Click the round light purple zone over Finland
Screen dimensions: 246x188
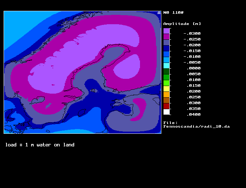(x=127, y=67)
